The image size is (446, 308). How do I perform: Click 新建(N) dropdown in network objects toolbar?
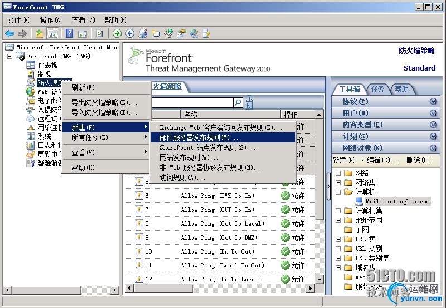[x=348, y=160]
